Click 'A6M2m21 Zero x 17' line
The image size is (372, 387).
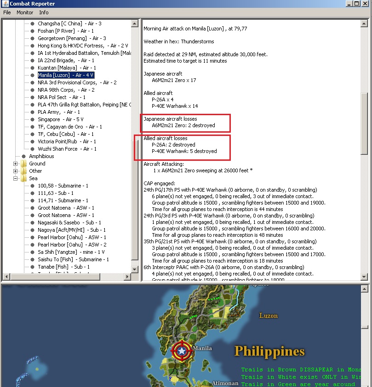[x=174, y=80]
